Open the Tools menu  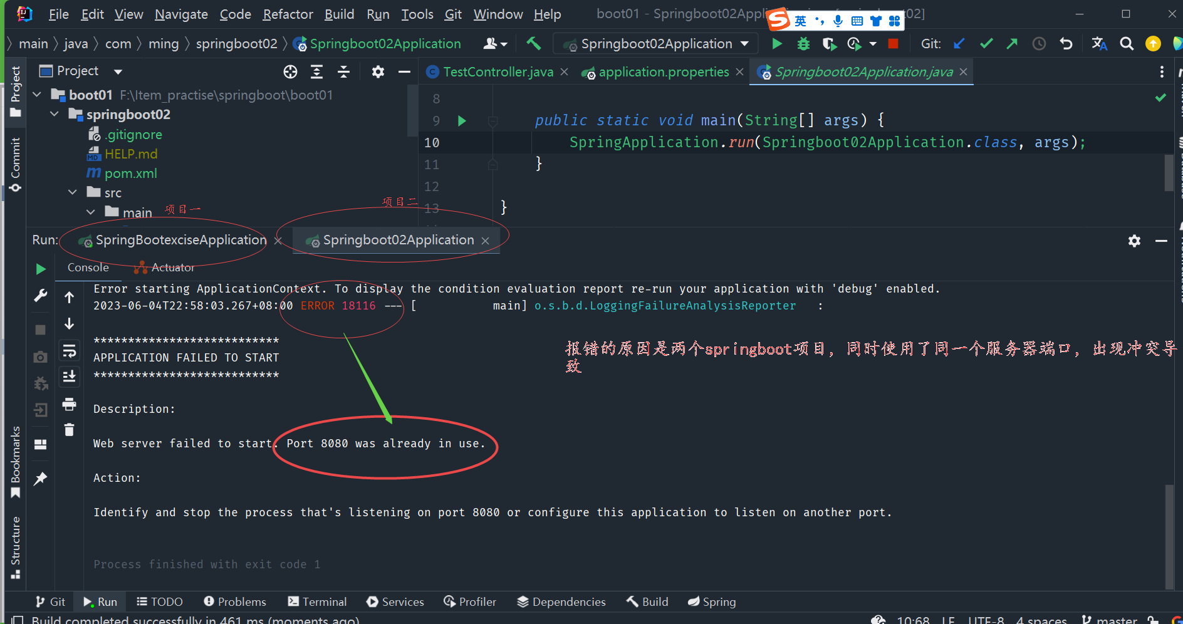click(417, 14)
